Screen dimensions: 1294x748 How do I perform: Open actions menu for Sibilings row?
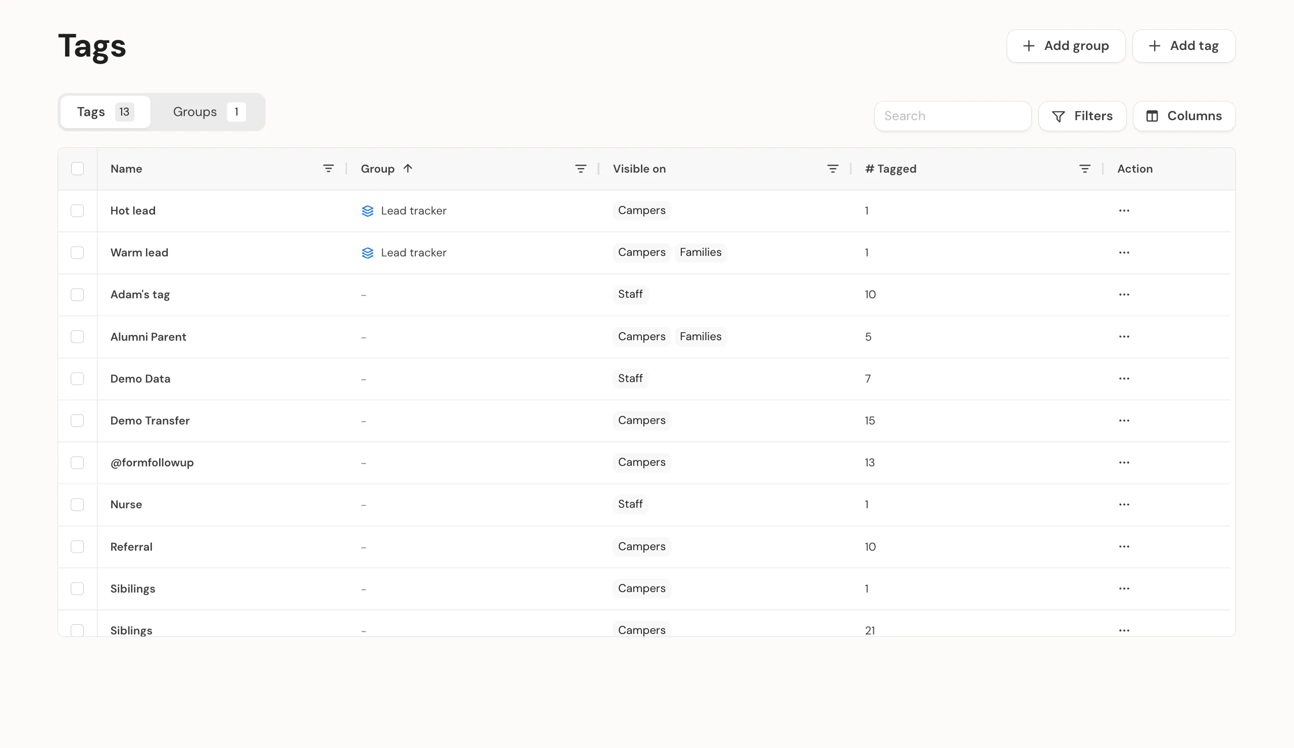(1123, 589)
